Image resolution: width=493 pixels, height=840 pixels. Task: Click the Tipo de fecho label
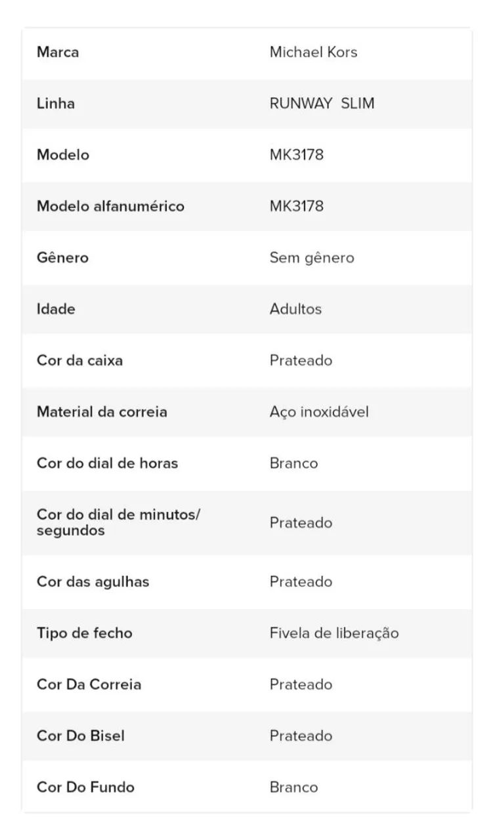[x=84, y=633]
